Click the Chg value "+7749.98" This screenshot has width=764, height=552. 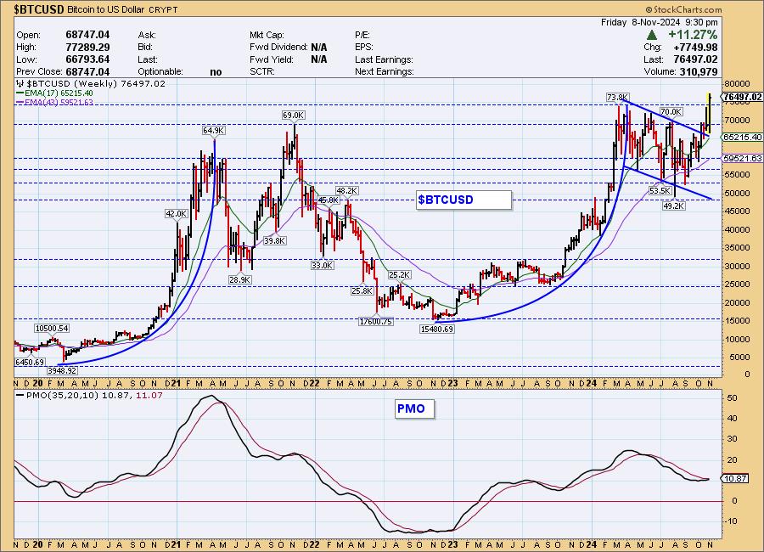point(695,48)
